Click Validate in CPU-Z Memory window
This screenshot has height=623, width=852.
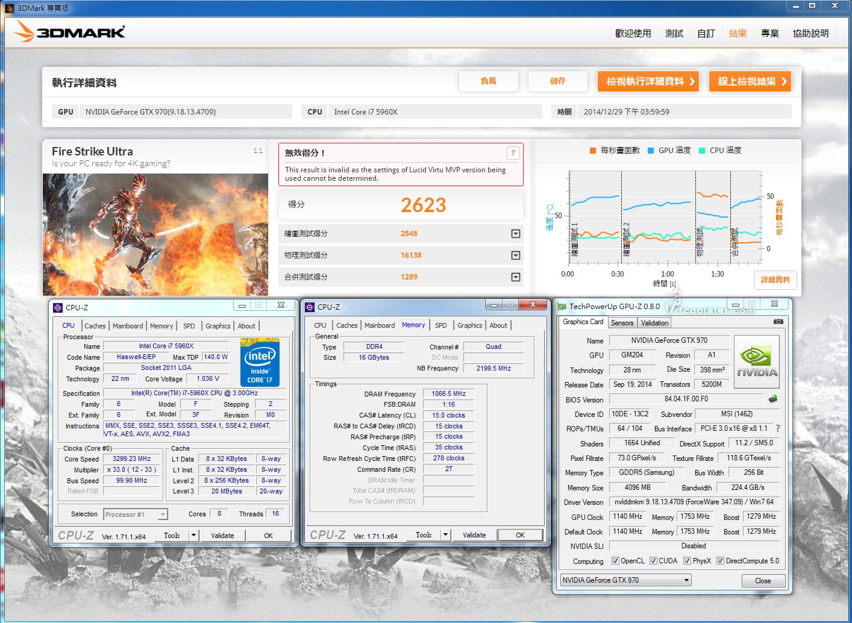coord(474,535)
